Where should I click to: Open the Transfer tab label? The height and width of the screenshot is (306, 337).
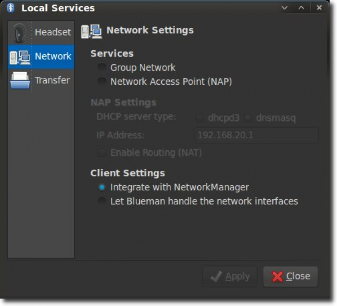(x=52, y=81)
